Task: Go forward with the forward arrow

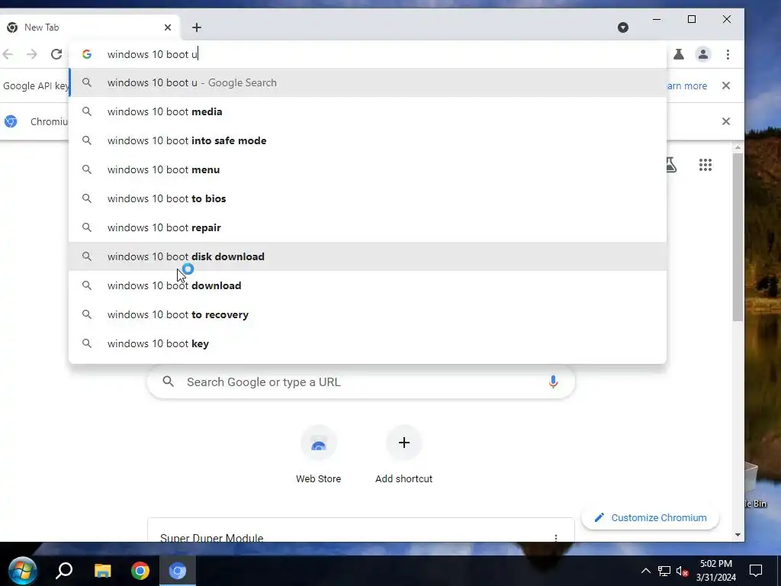Action: (32, 54)
